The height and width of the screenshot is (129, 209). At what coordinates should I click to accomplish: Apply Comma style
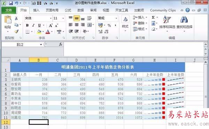pyautogui.click(x=115, y=25)
